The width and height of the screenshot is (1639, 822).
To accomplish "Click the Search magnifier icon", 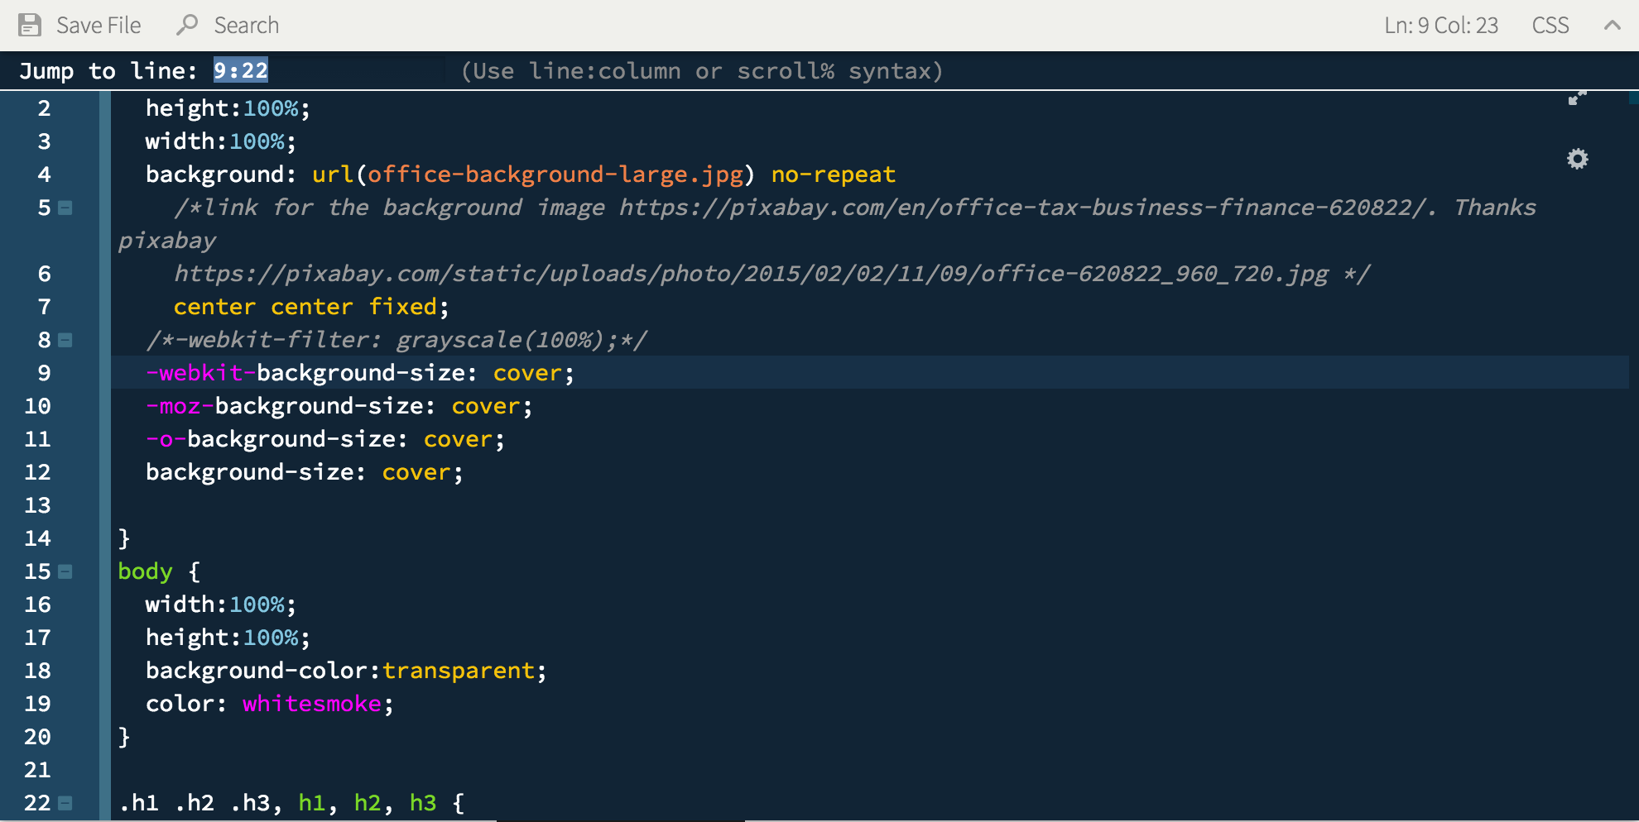I will point(187,26).
